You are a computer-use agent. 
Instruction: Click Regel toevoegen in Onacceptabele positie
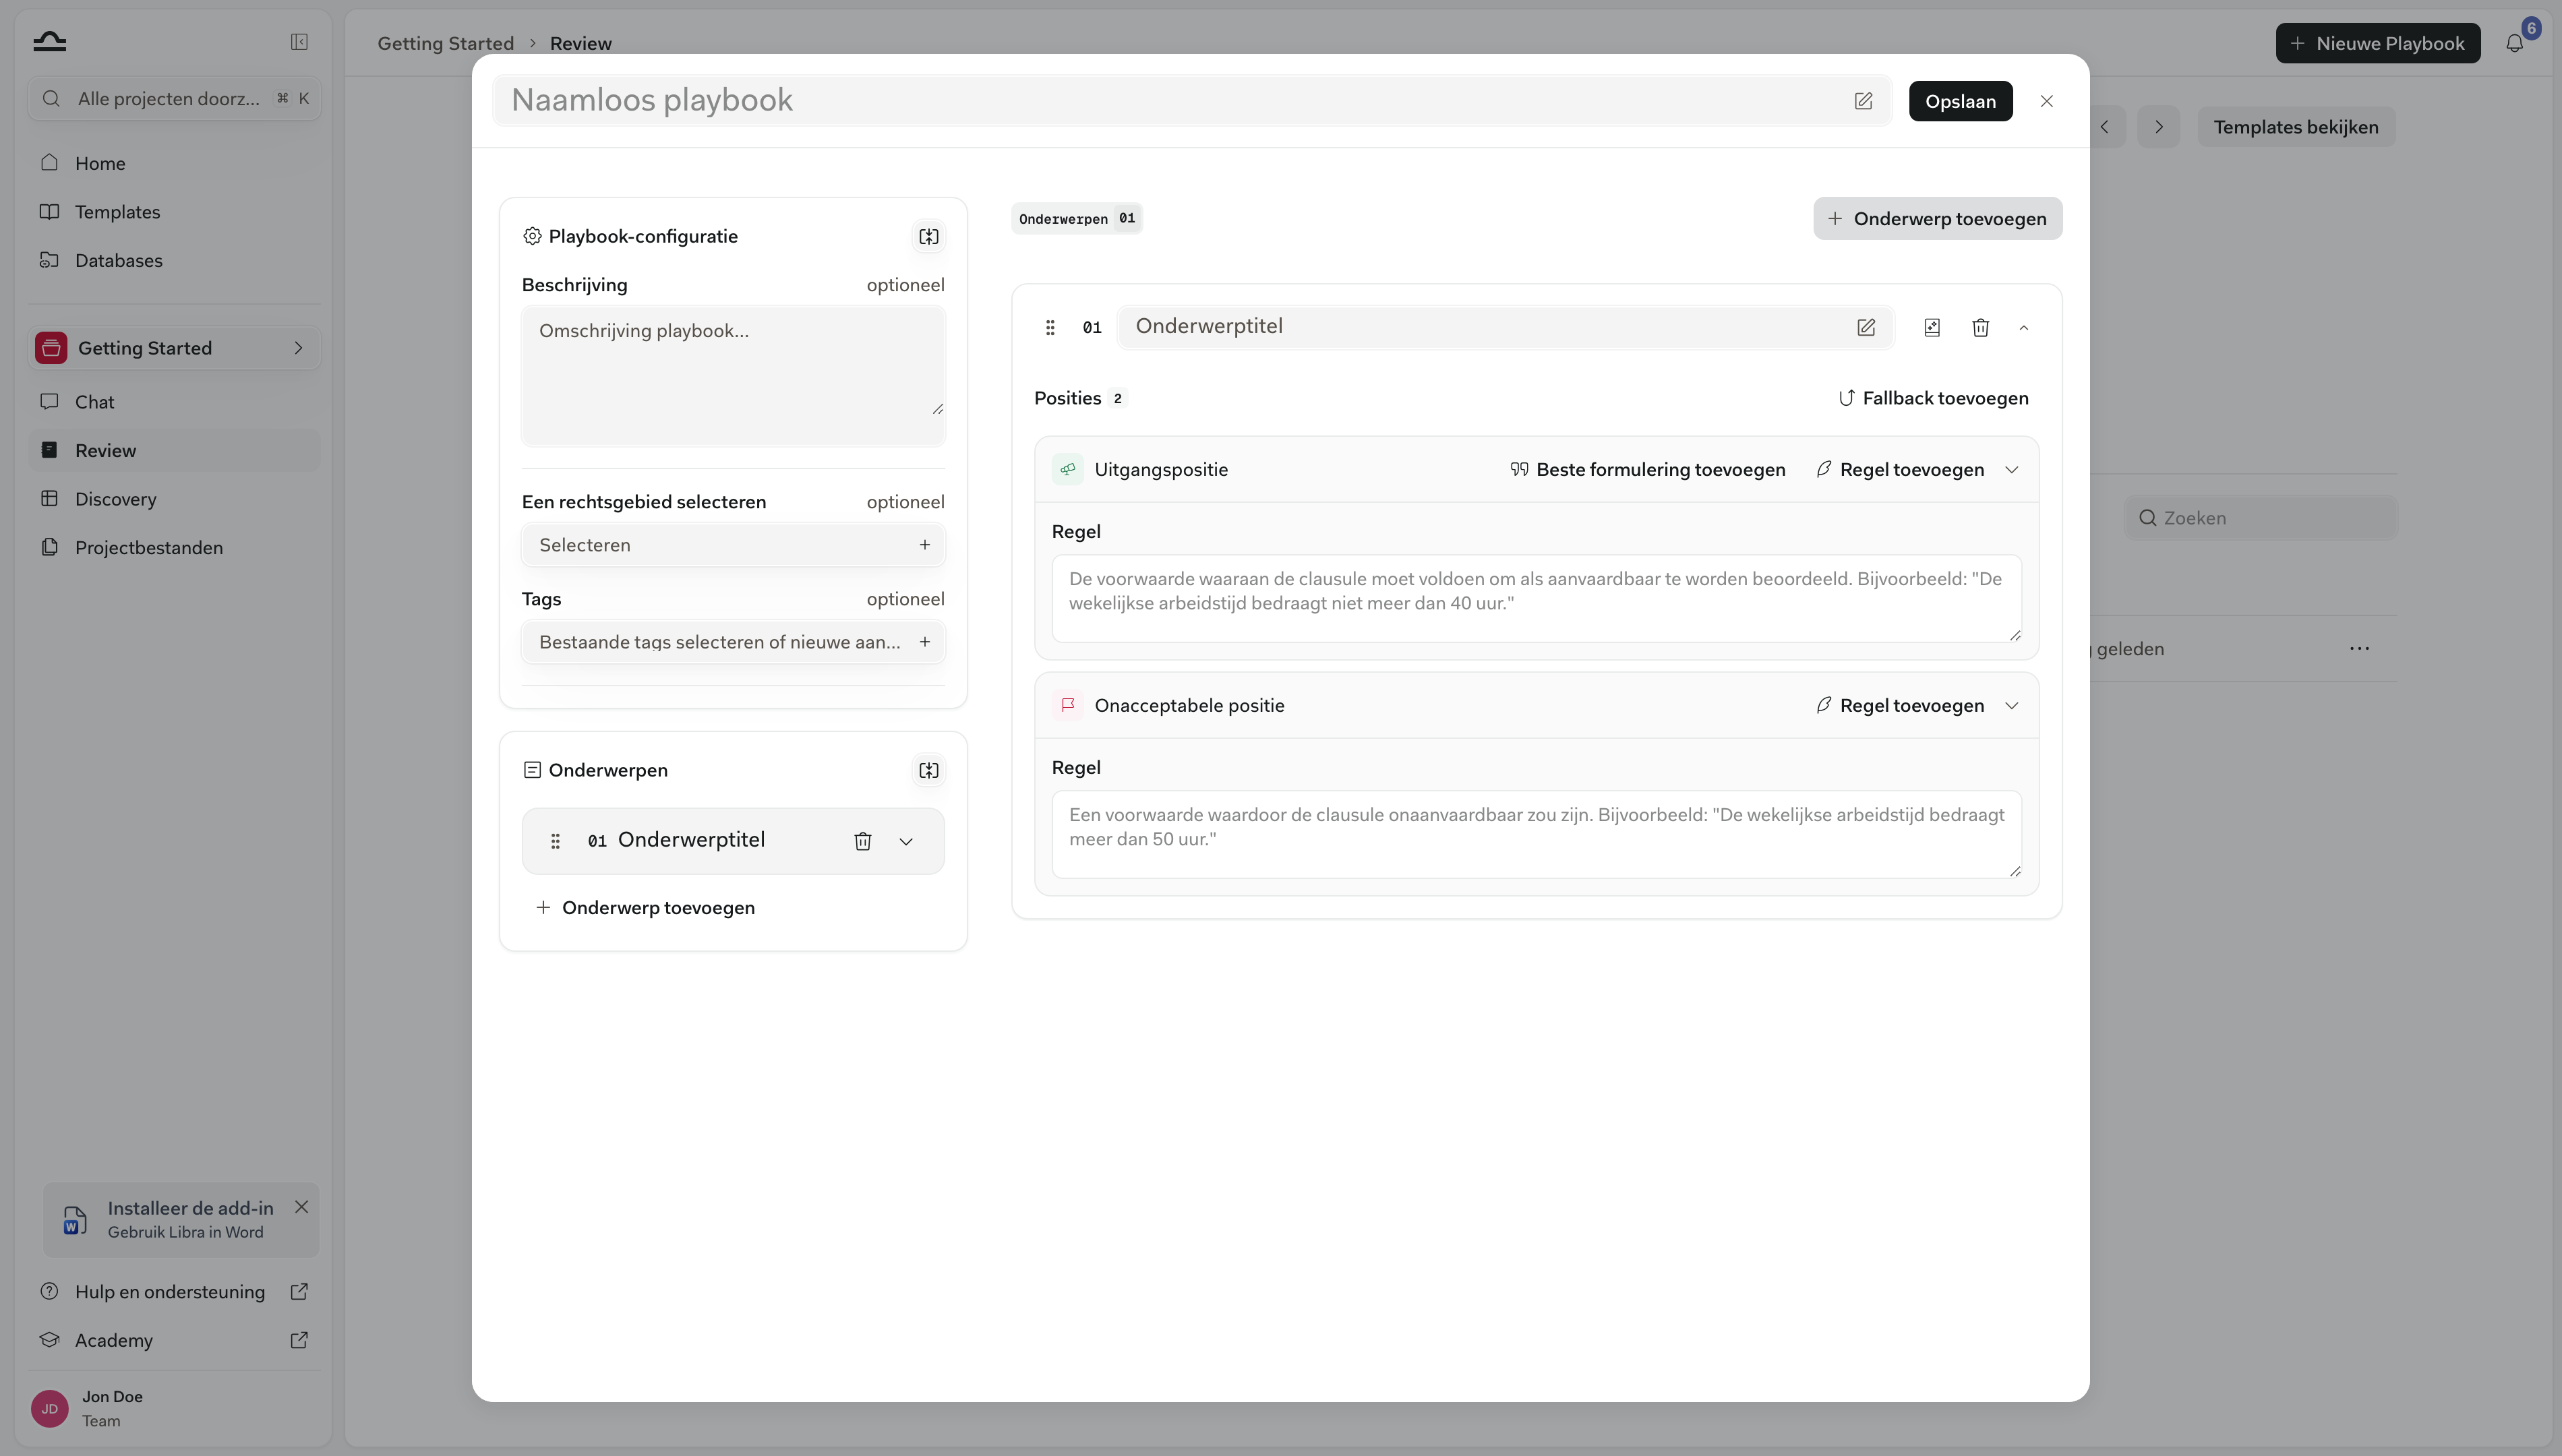point(1900,705)
